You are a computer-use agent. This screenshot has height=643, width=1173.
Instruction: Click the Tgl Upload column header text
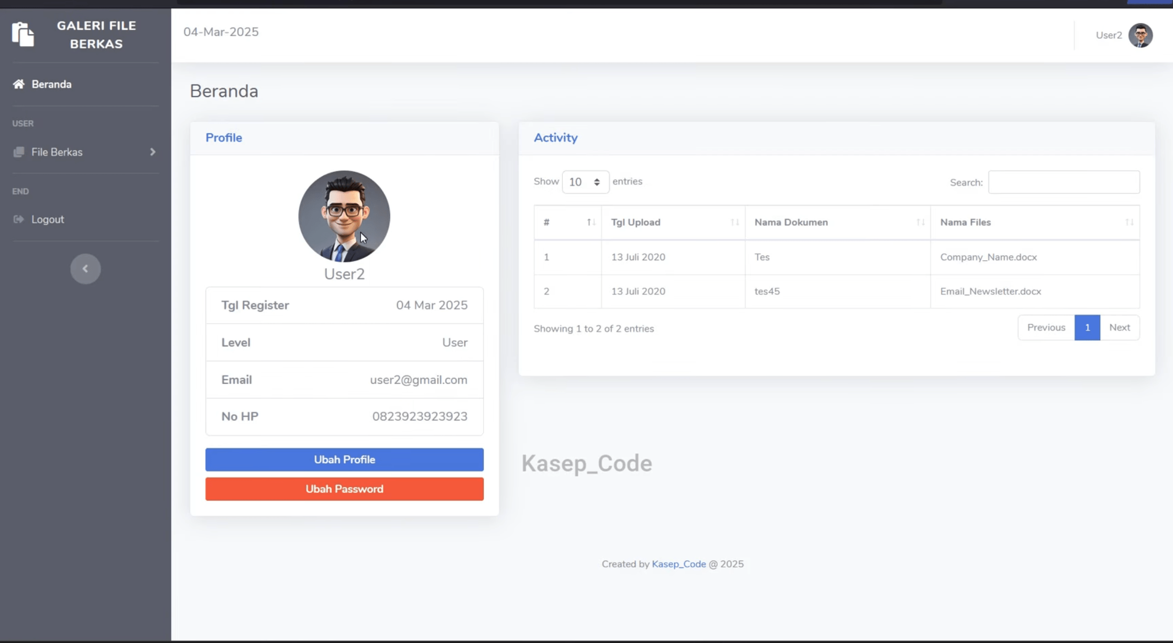tap(635, 222)
